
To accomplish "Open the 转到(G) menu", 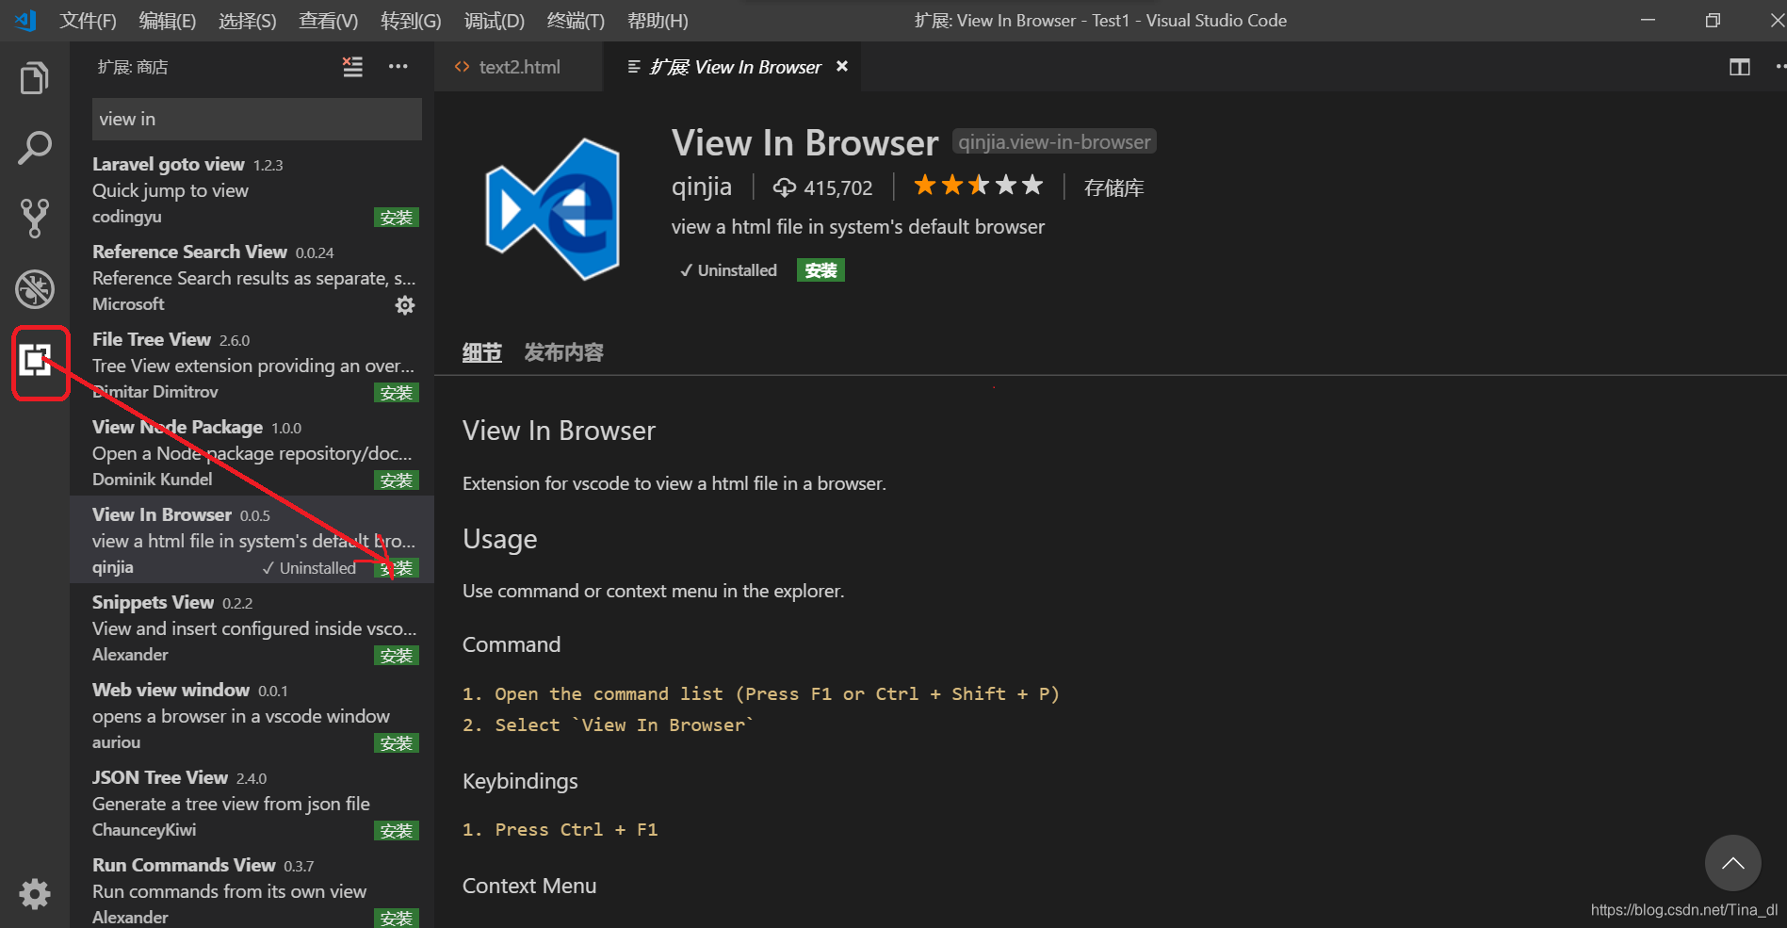I will pos(411,20).
